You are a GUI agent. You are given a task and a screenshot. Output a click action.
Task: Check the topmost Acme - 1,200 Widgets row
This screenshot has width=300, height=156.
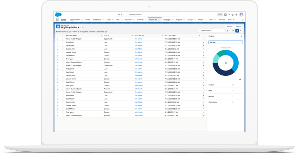[63, 39]
